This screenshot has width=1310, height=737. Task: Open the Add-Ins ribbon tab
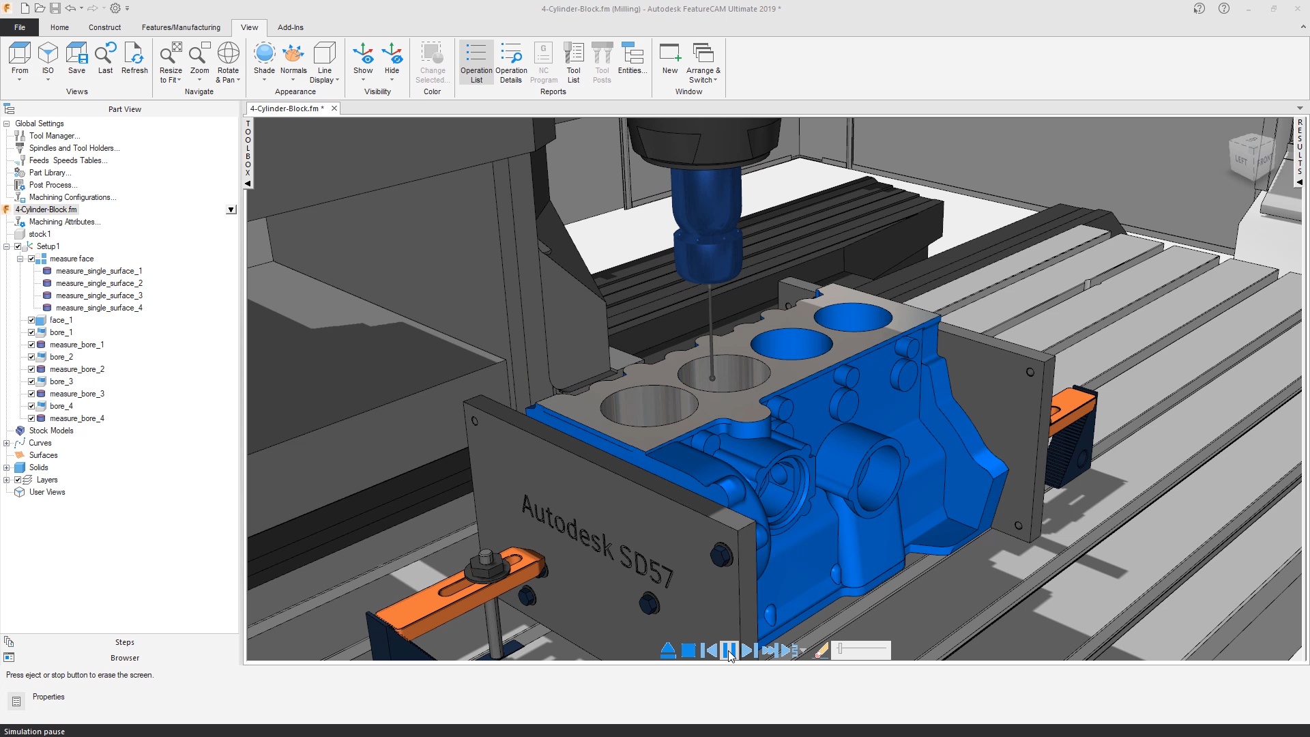pyautogui.click(x=291, y=27)
